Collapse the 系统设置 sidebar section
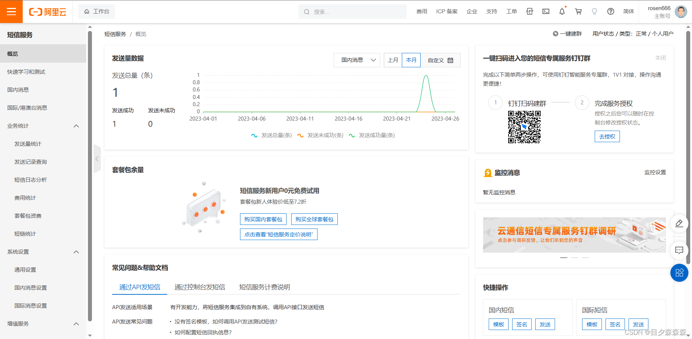The width and height of the screenshot is (692, 339). coord(76,252)
